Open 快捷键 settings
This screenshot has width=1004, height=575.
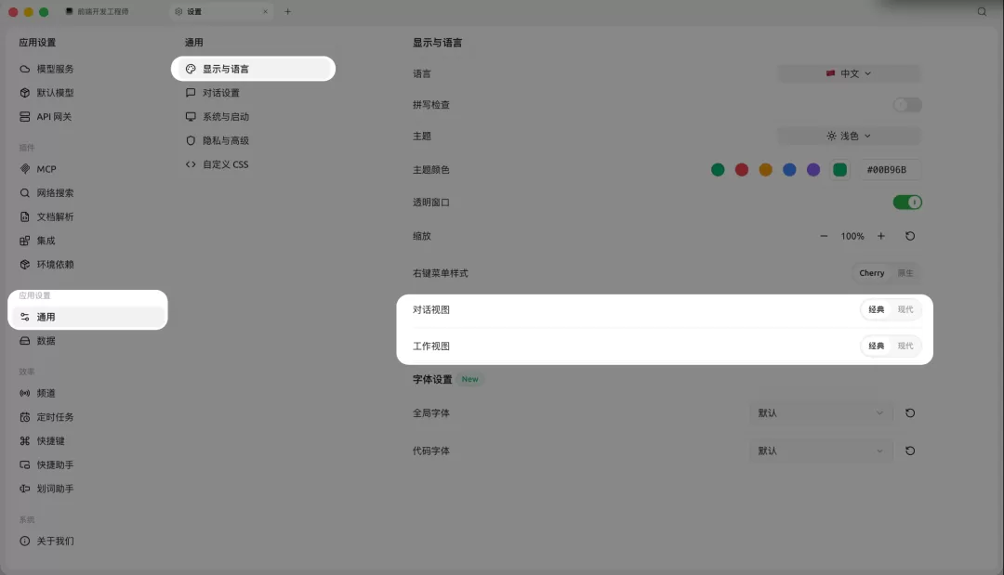click(x=87, y=440)
